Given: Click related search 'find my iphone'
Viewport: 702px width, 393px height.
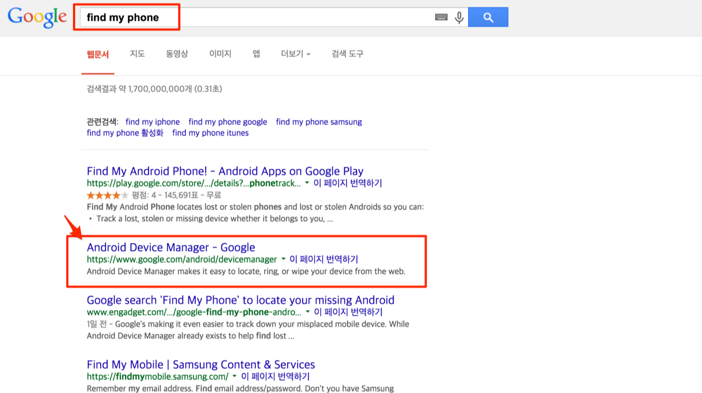Looking at the screenshot, I should [153, 122].
